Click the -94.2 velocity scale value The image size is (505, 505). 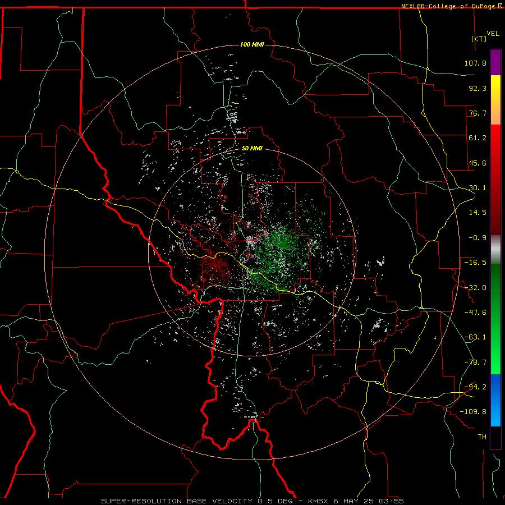point(475,387)
